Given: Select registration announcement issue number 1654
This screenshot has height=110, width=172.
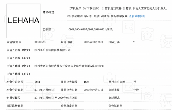Looking at the screenshot, I should tap(87, 82).
